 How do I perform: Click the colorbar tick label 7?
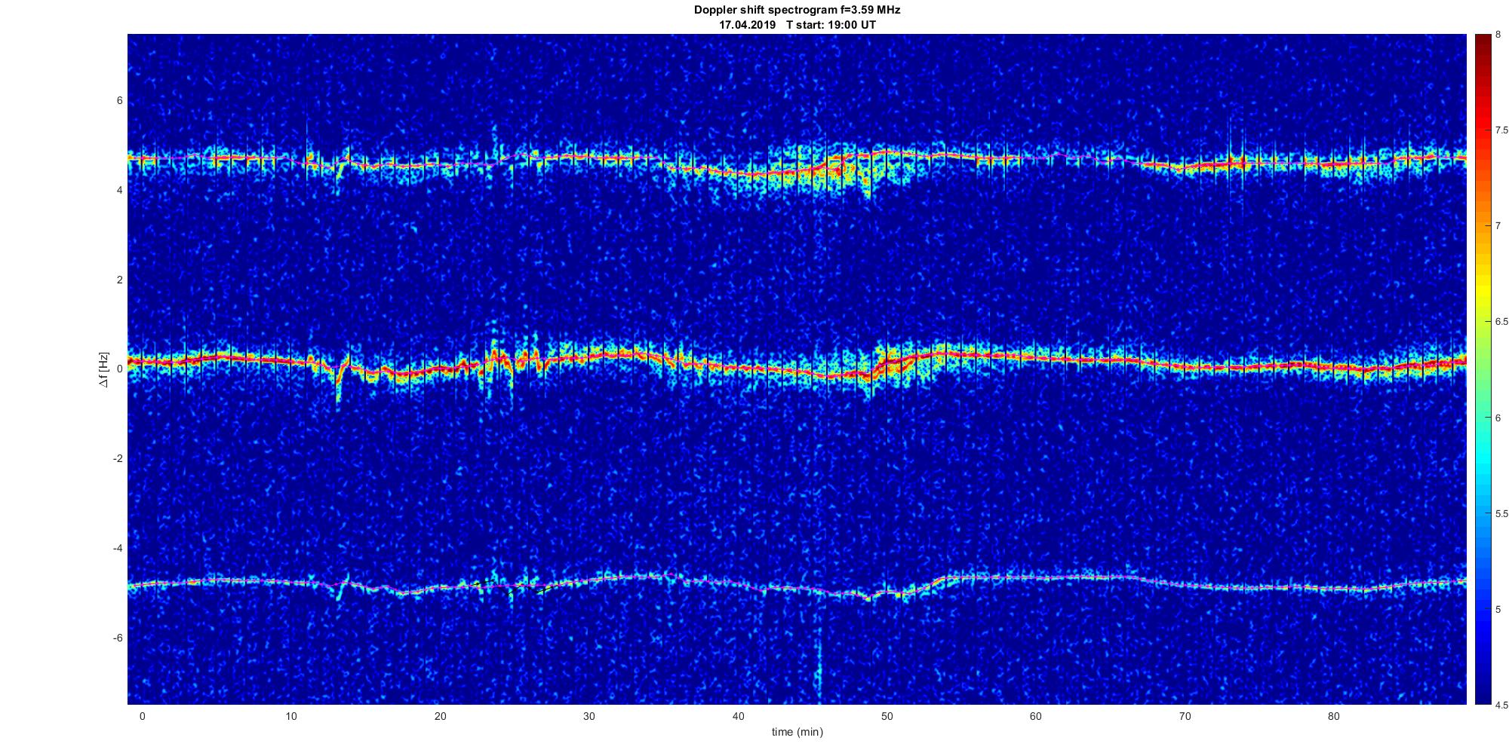click(1498, 226)
